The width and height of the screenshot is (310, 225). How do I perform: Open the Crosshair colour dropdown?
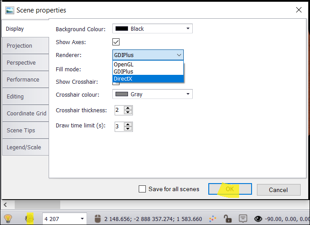pos(152,94)
